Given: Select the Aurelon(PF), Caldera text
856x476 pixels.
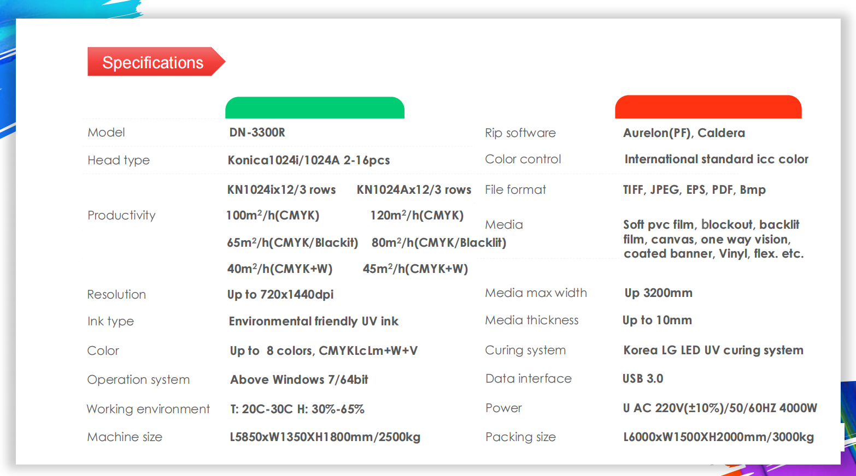Looking at the screenshot, I should (684, 133).
